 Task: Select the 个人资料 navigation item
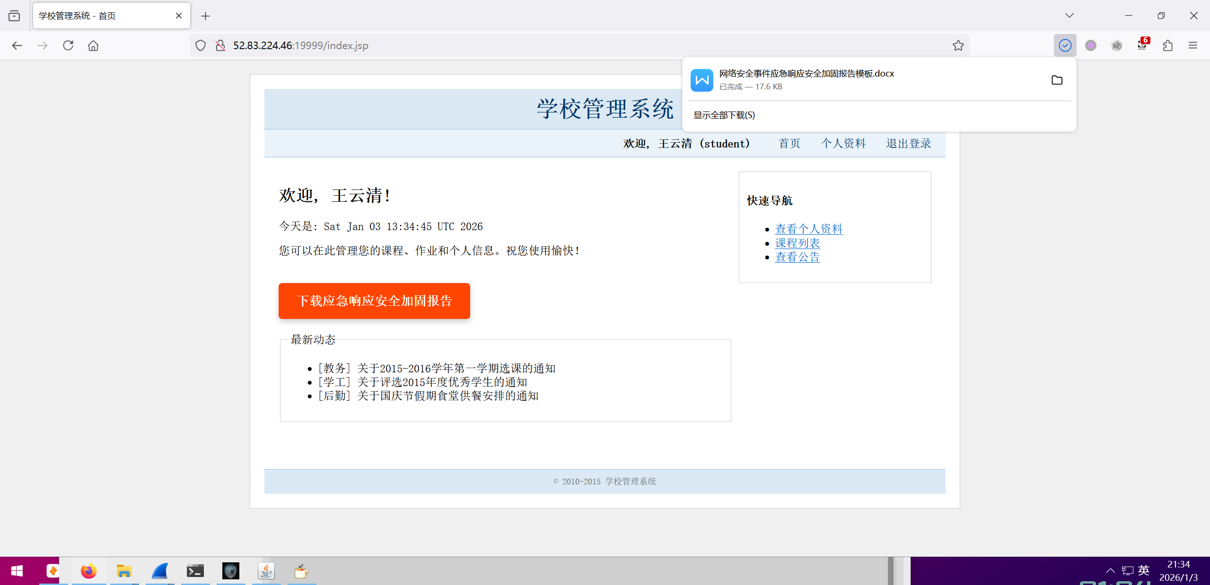[x=844, y=143]
